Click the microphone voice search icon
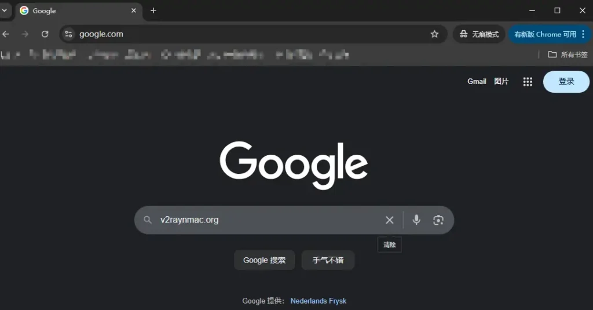 [x=416, y=220]
